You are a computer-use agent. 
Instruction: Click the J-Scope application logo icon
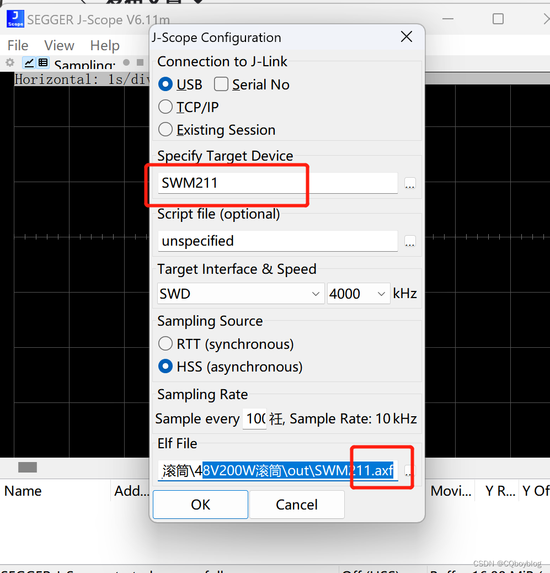pos(14,18)
